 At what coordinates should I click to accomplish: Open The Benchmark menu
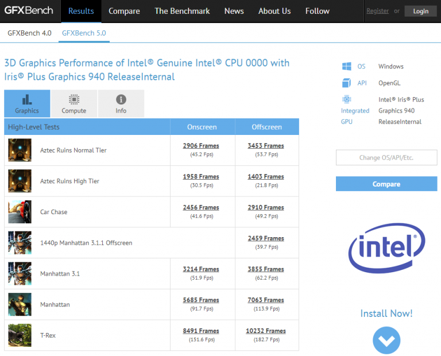tap(182, 11)
